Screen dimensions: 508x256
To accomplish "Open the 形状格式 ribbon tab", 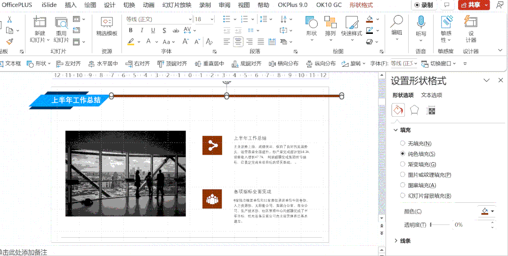I will point(361,5).
